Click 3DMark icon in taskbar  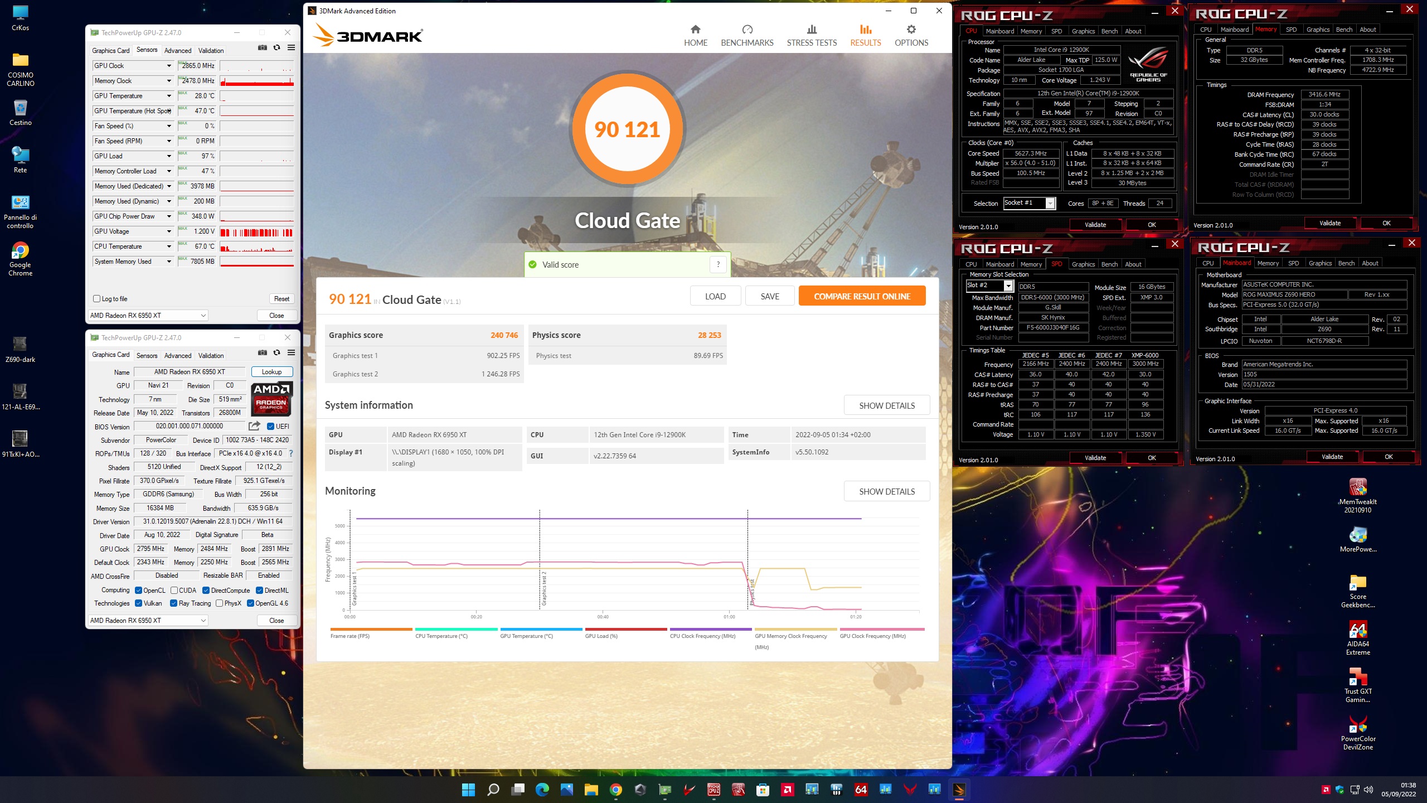pyautogui.click(x=959, y=789)
